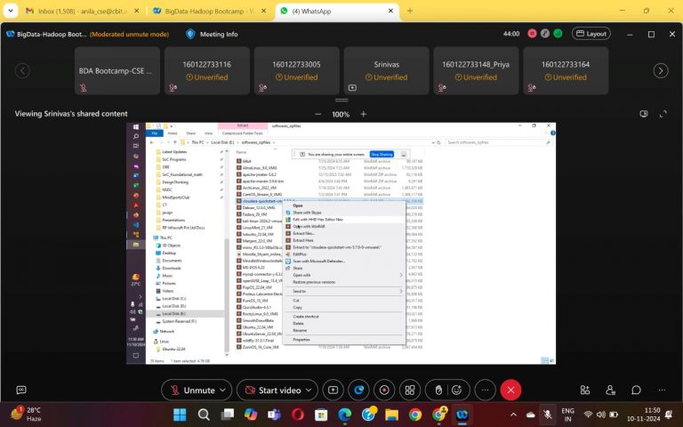Open the share content icon
Viewport: 683px width, 427px height.
coord(333,391)
